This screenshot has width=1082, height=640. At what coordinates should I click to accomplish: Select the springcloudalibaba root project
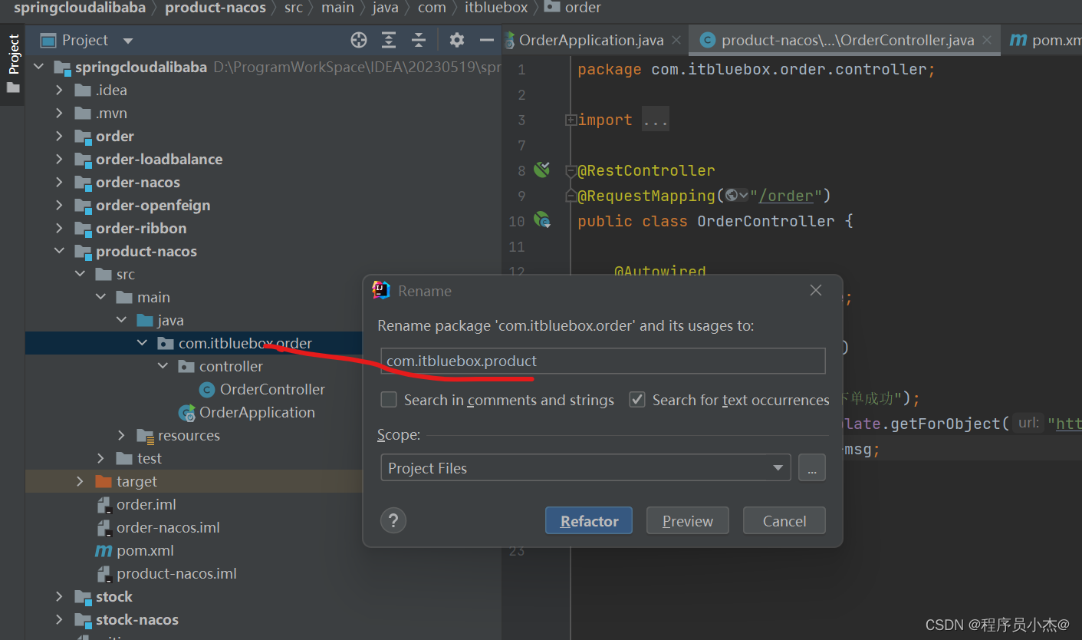pyautogui.click(x=141, y=68)
